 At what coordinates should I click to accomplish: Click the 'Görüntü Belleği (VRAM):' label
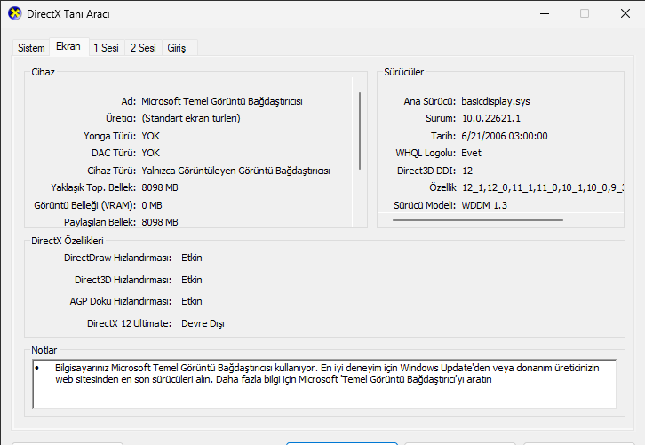tap(84, 205)
